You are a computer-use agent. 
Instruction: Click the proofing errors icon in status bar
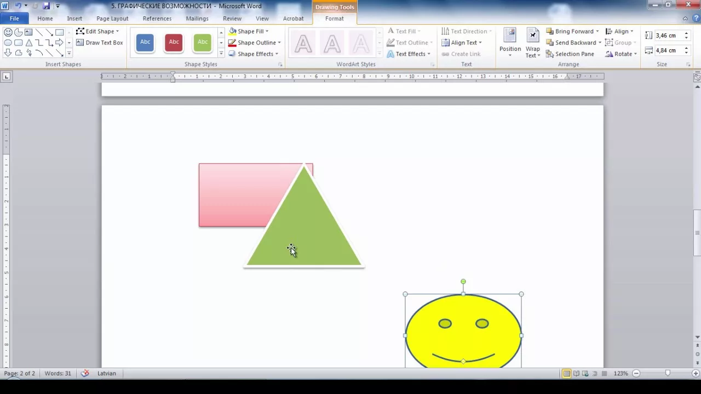85,373
